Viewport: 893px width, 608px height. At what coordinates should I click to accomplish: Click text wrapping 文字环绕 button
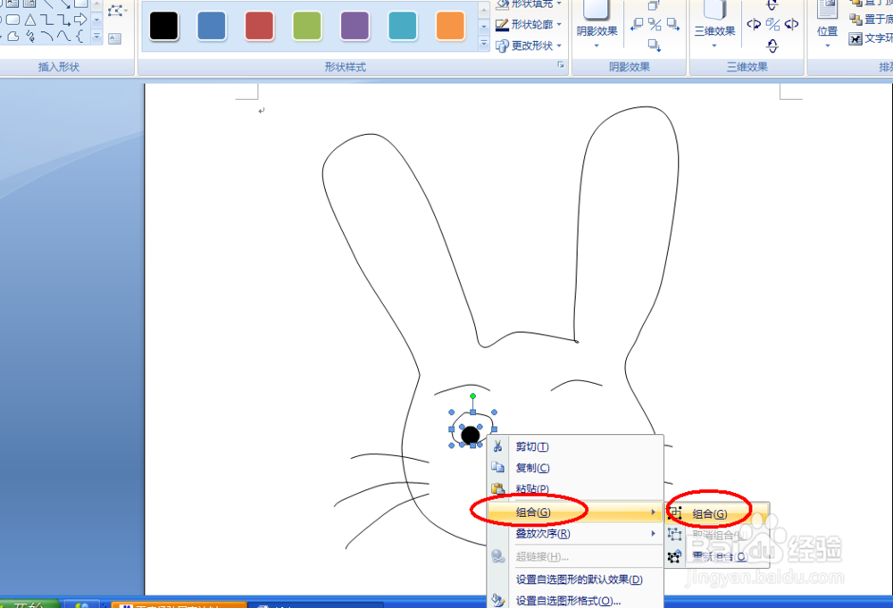(x=872, y=38)
